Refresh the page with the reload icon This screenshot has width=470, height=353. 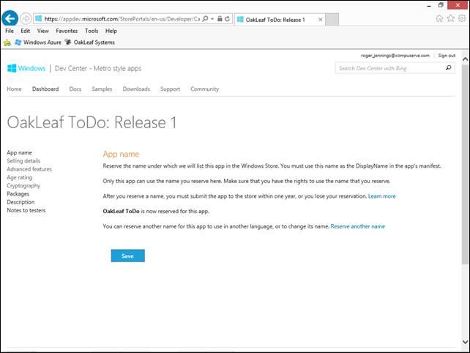coord(228,18)
